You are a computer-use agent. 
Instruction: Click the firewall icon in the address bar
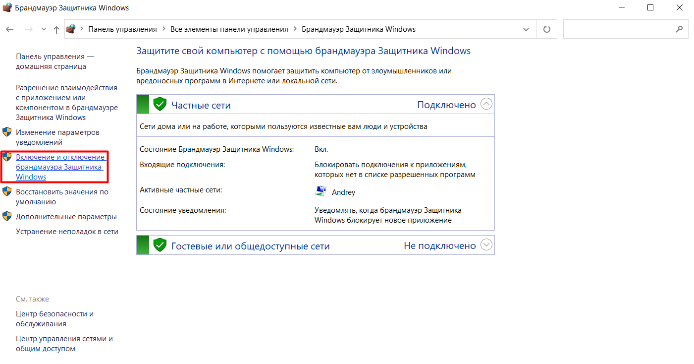[x=71, y=29]
